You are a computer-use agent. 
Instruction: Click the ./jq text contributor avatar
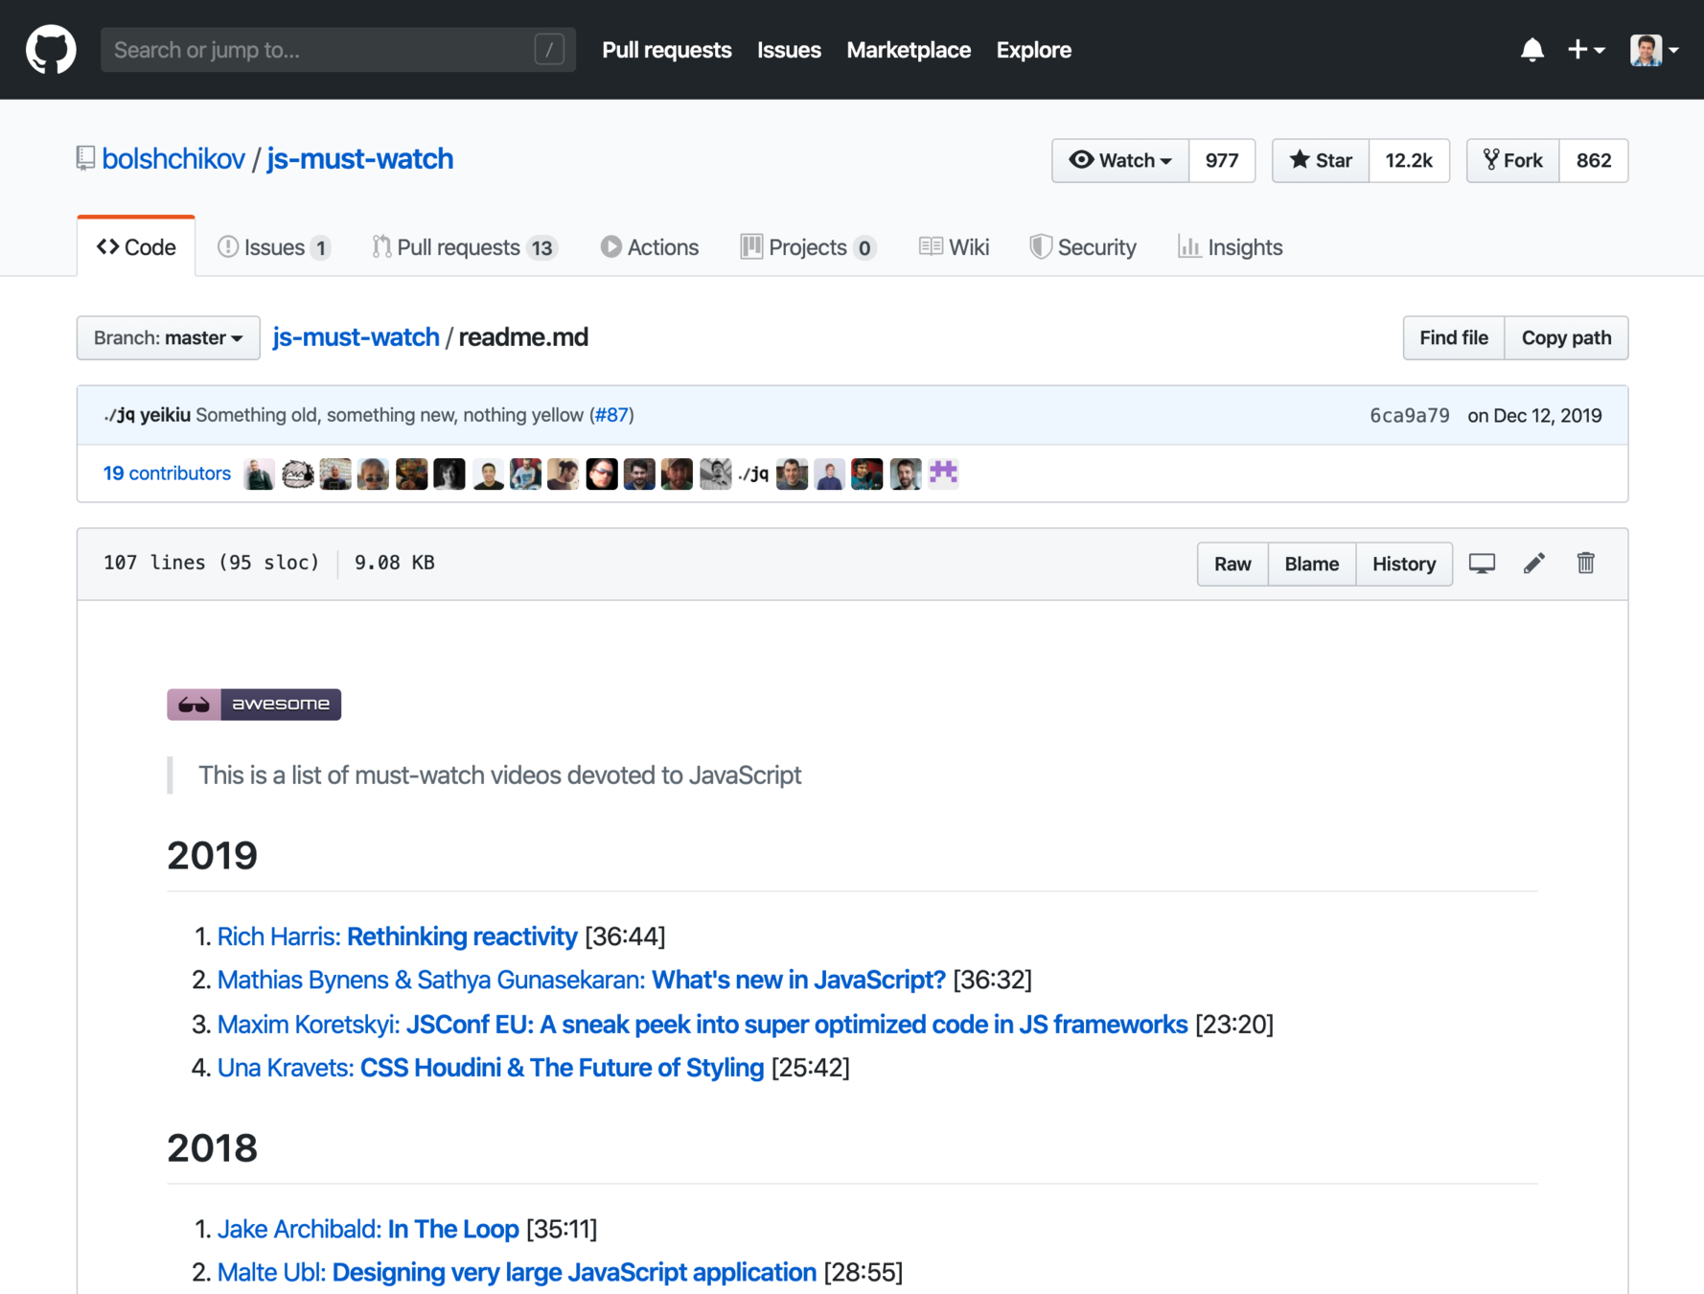point(753,474)
